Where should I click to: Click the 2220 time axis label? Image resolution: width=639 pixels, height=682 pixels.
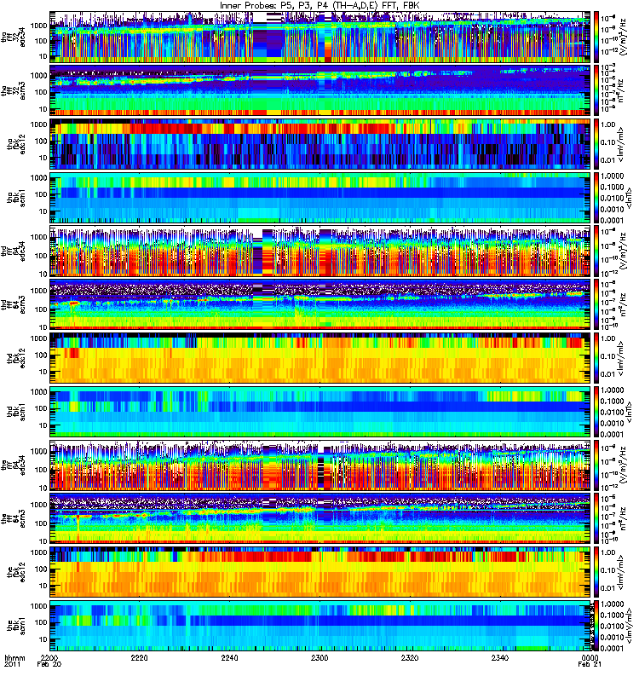tap(139, 657)
